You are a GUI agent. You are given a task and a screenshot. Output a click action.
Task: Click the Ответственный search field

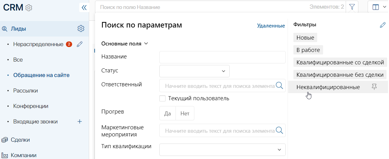222,85
